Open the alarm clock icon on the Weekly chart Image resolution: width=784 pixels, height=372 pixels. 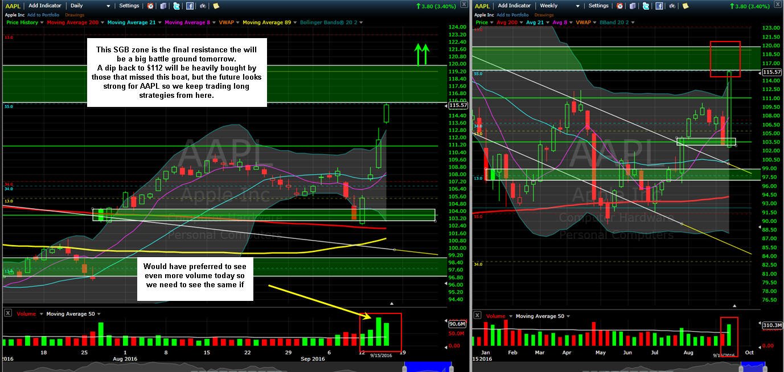pyautogui.click(x=619, y=6)
